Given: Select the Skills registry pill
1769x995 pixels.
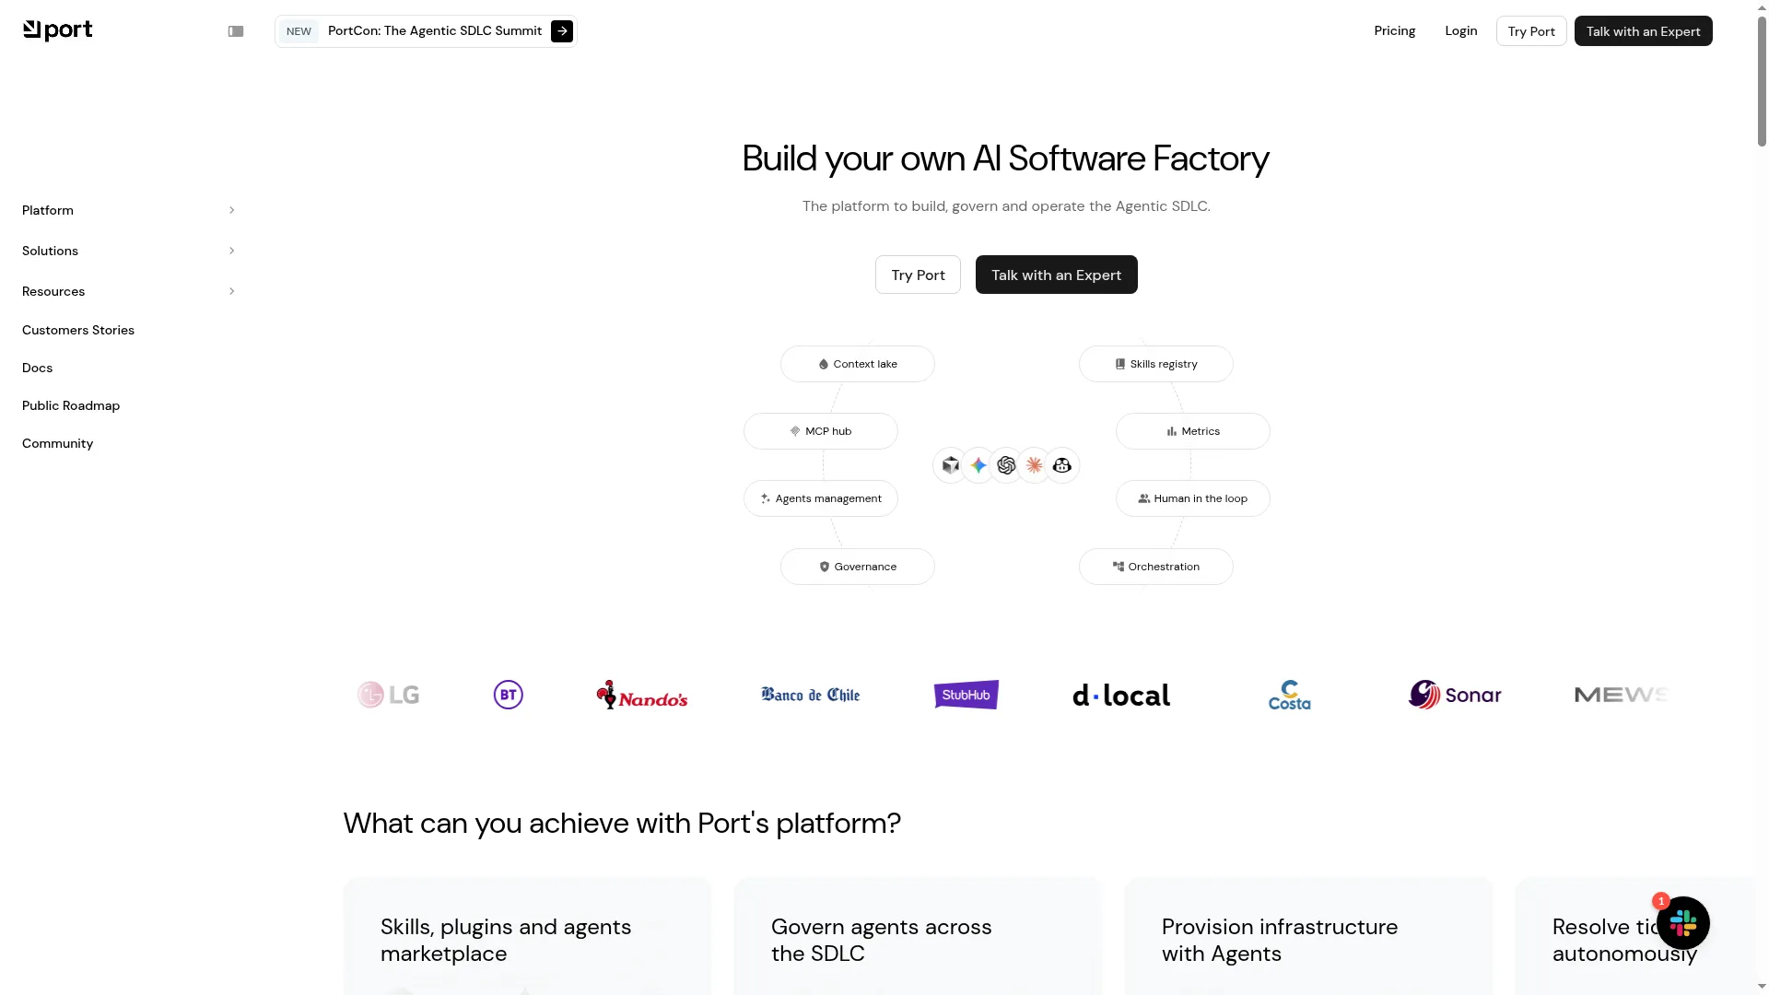Looking at the screenshot, I should tap(1156, 364).
